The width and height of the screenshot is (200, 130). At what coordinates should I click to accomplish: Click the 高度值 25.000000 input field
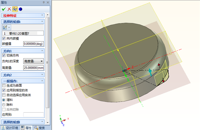tap(34, 68)
